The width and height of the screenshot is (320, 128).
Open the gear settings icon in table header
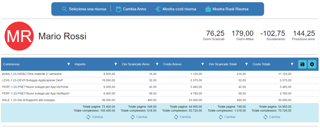click(312, 64)
